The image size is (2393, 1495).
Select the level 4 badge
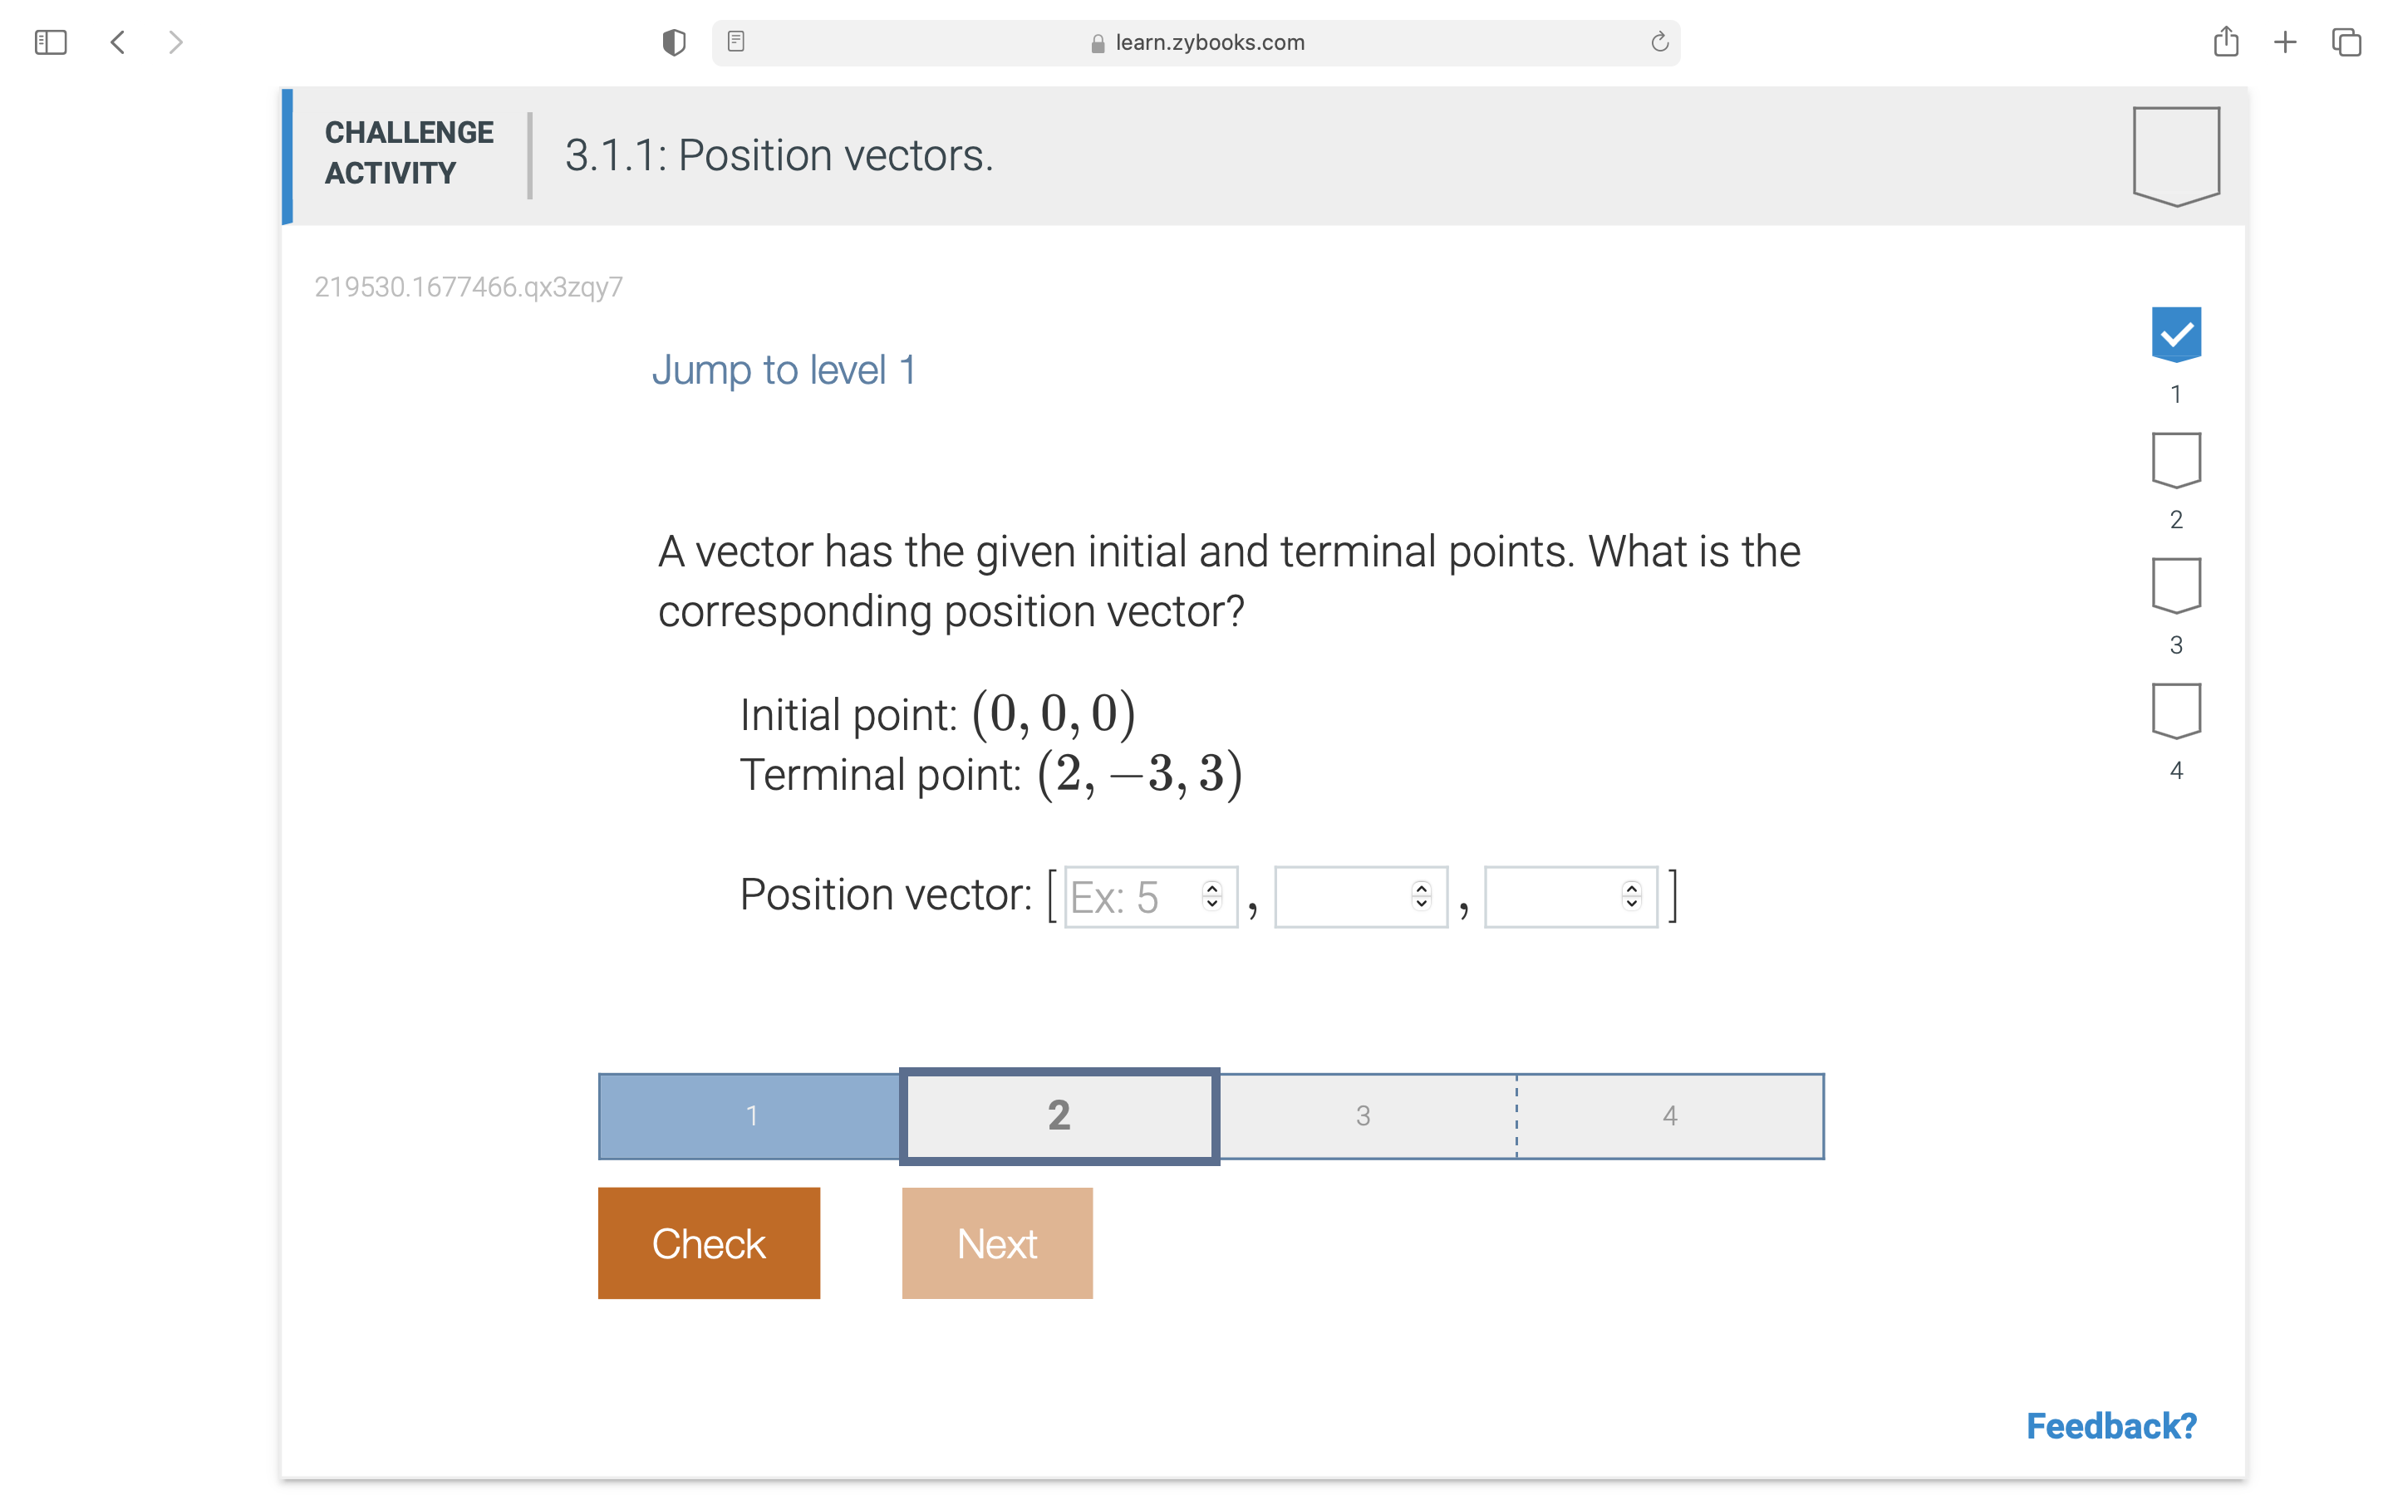(2175, 710)
